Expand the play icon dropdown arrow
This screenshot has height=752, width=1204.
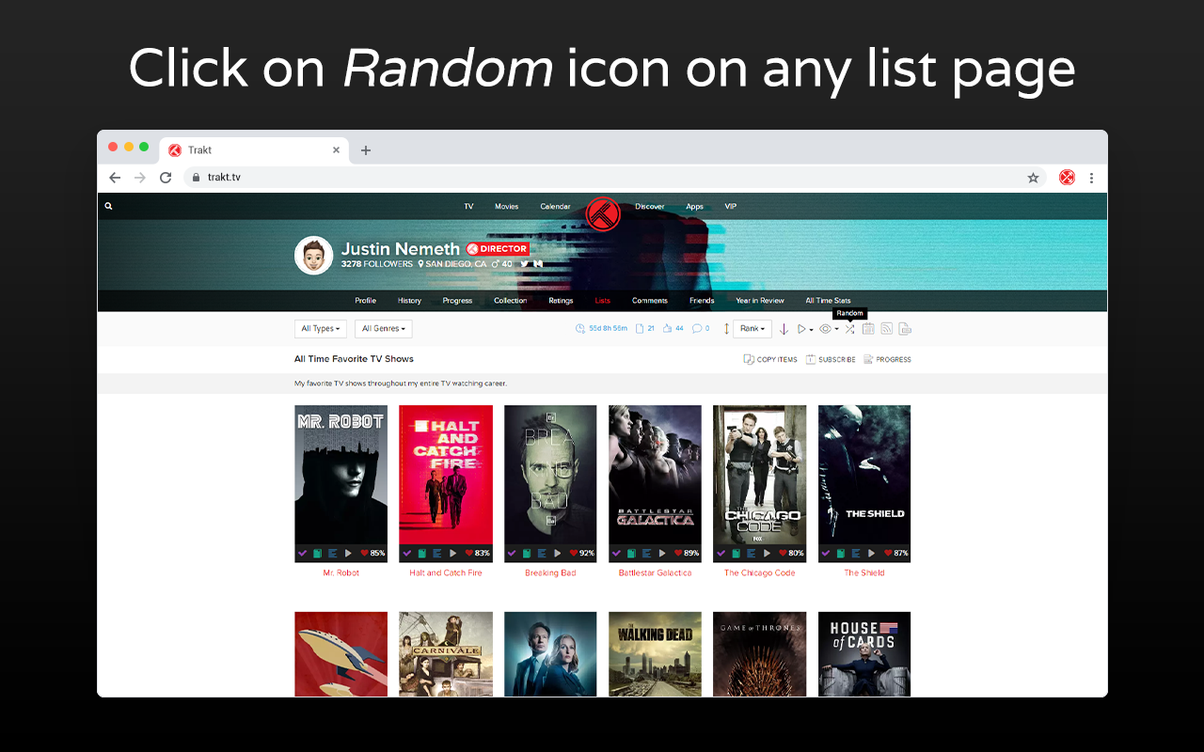tap(811, 330)
